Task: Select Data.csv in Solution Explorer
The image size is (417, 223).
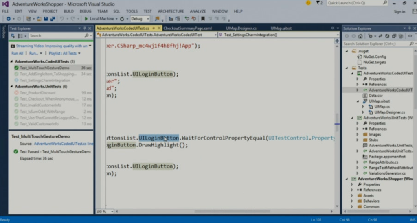Action: tap(376, 95)
